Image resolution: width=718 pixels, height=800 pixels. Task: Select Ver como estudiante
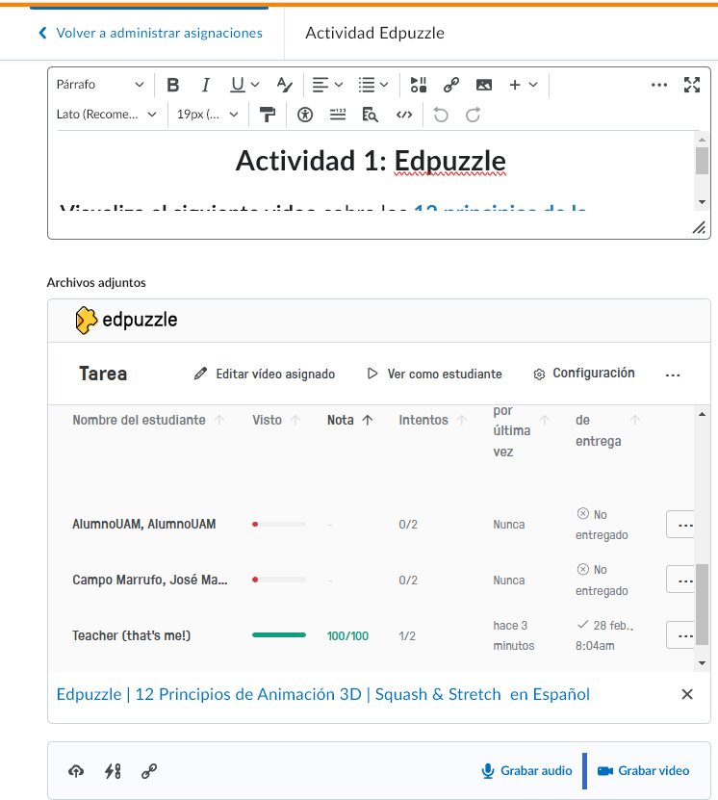click(434, 374)
